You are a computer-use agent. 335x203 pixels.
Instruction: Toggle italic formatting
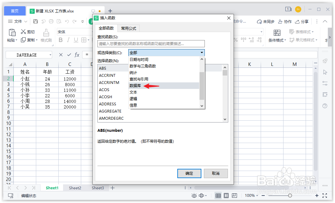(67, 40)
